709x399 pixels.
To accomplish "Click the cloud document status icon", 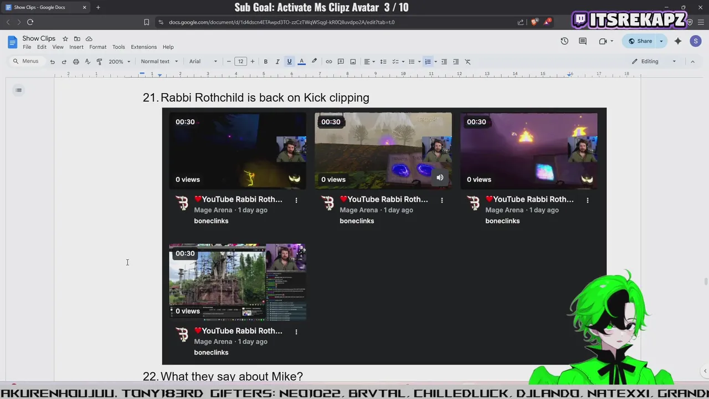I will tap(89, 39).
